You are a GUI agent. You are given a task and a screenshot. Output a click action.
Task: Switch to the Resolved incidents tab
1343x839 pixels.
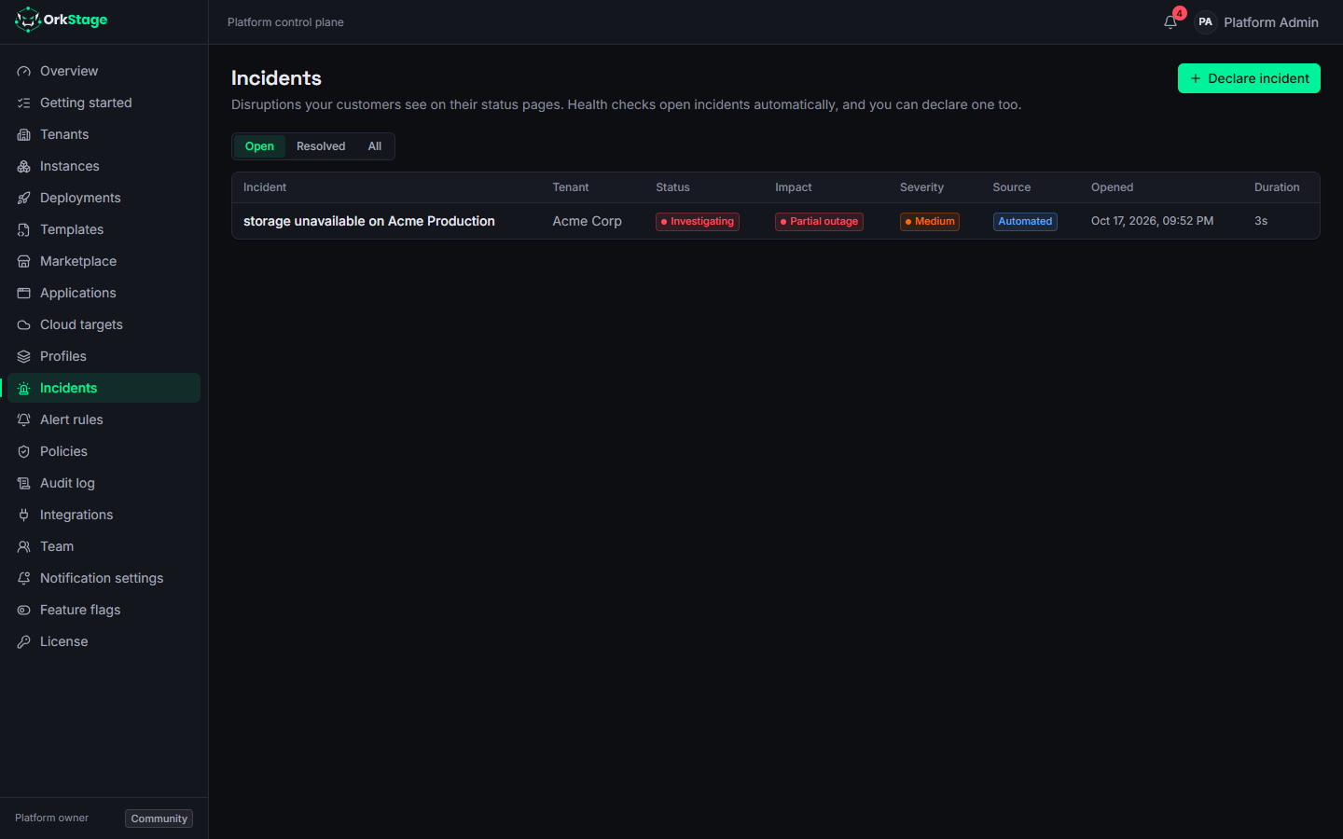point(321,146)
